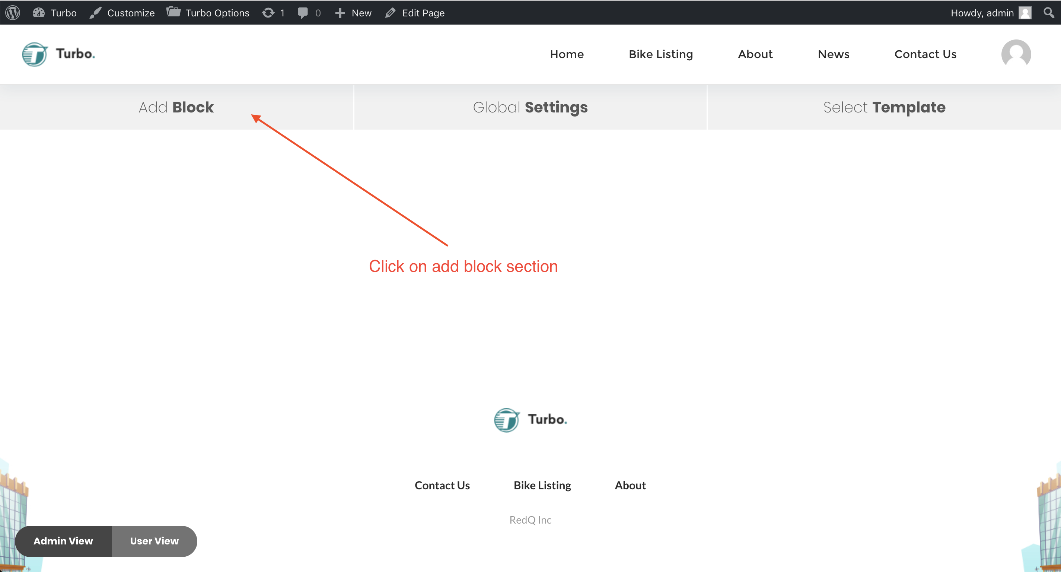Click the footer Turbo logo
The width and height of the screenshot is (1061, 572).
click(530, 420)
